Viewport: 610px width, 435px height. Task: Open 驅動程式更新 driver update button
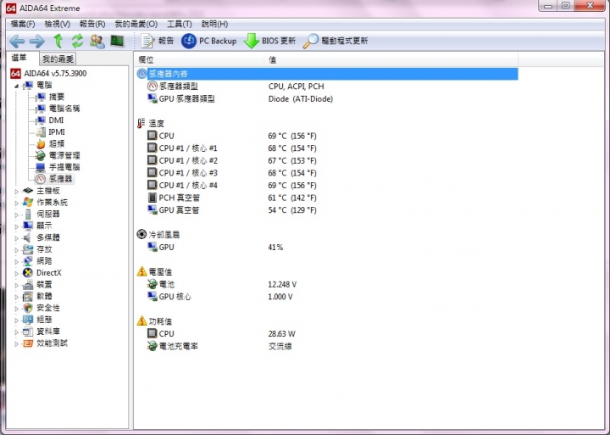click(335, 41)
